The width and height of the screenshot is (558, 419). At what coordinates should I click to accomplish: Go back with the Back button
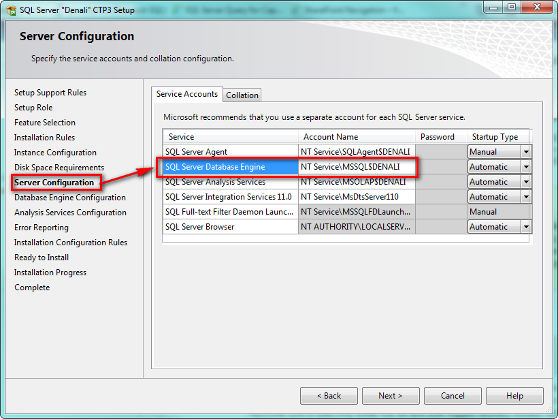(329, 396)
